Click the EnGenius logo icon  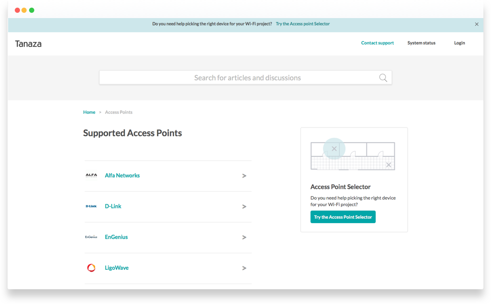click(91, 237)
